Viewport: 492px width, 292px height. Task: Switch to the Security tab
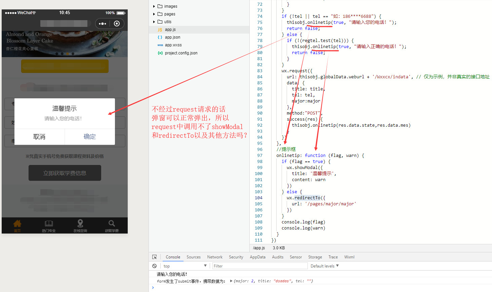pyautogui.click(x=236, y=257)
